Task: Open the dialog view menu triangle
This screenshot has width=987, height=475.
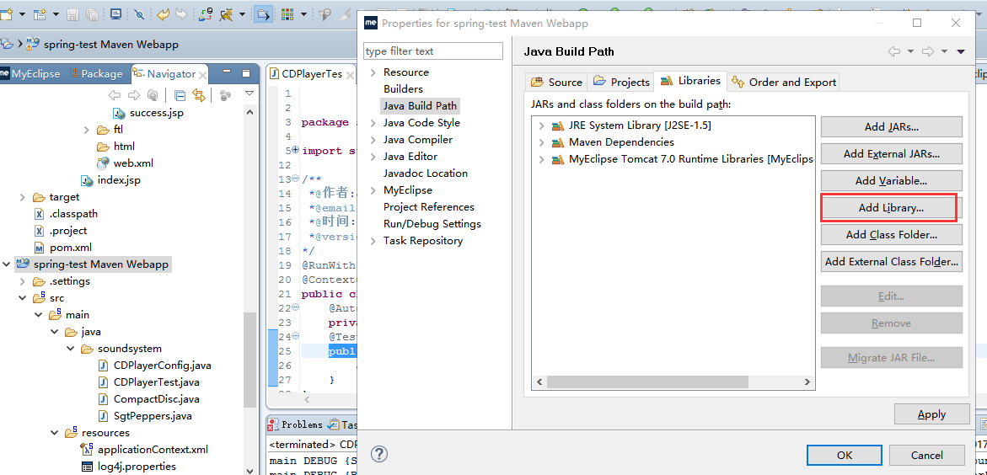Action: pyautogui.click(x=961, y=51)
